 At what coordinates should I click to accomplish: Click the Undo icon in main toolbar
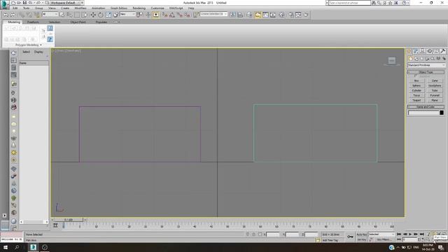coord(6,15)
